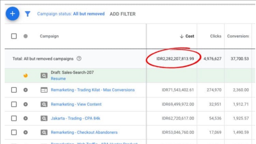Screen dimensions: 256x144
Task: Click ADD FILTER
Action: [x=123, y=14]
